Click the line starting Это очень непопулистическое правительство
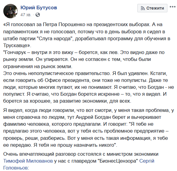 click(85, 73)
